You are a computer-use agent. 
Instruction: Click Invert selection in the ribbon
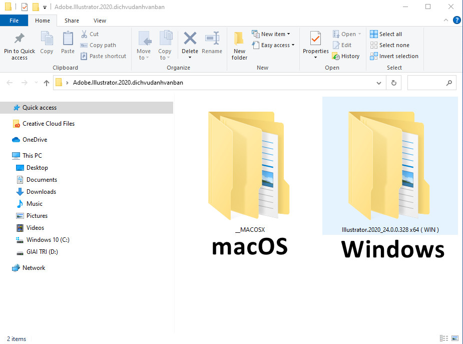pyautogui.click(x=394, y=56)
